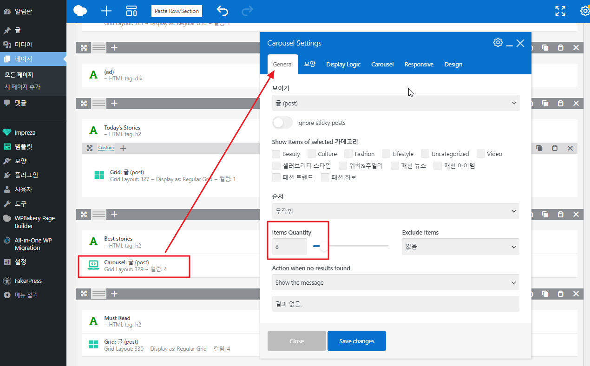Click the Items Quantity number field
The height and width of the screenshot is (366, 590).
[x=290, y=247]
